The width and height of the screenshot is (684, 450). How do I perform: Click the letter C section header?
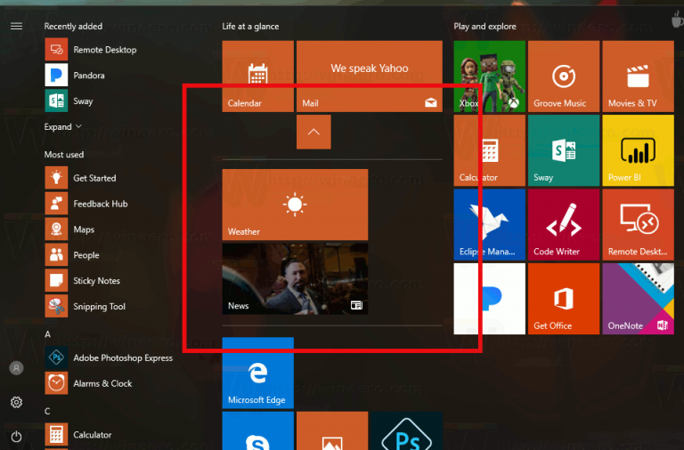pos(48,411)
